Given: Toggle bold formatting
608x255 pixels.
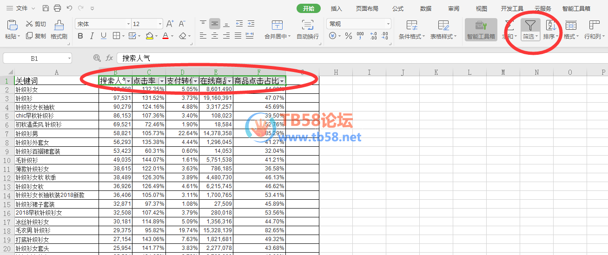Looking at the screenshot, I should pos(80,36).
